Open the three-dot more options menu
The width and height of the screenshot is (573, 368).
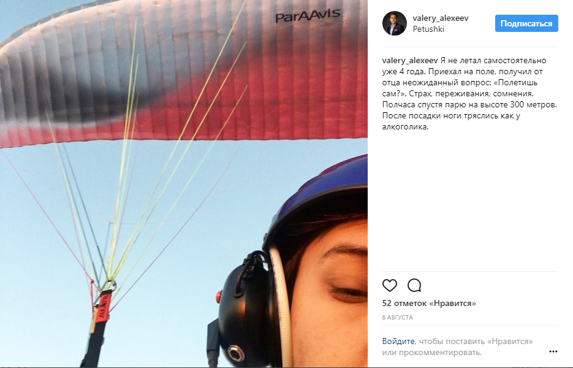553,351
